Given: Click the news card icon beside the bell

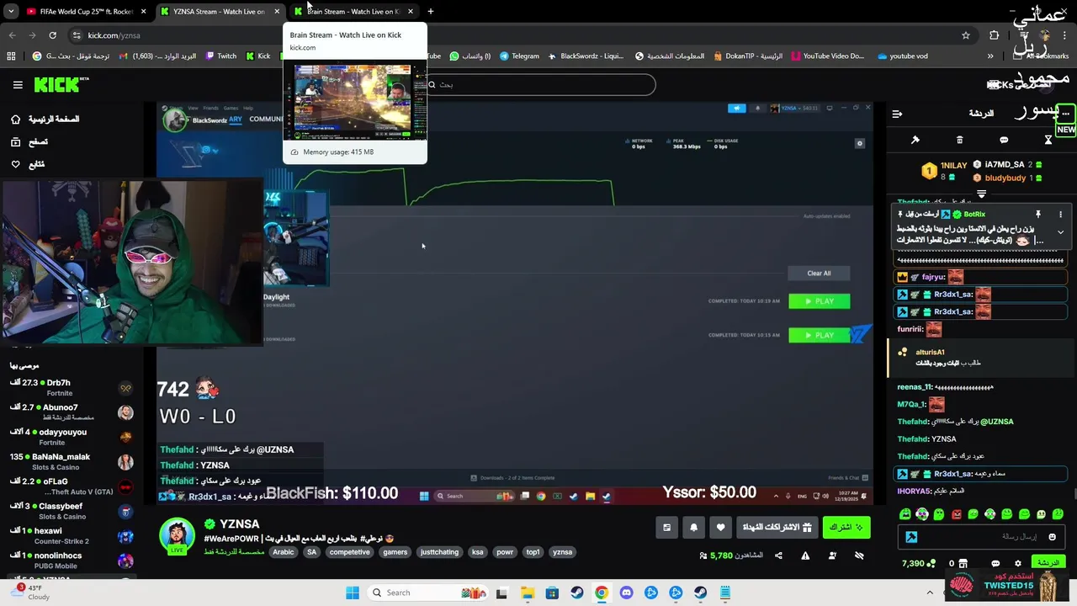Looking at the screenshot, I should (x=666, y=527).
